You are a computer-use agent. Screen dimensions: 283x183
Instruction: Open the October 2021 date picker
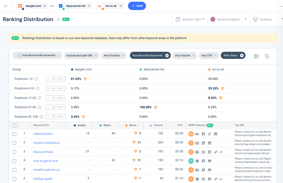190,19
